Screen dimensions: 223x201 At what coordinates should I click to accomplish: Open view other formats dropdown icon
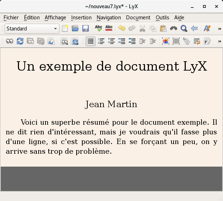tap(64, 41)
